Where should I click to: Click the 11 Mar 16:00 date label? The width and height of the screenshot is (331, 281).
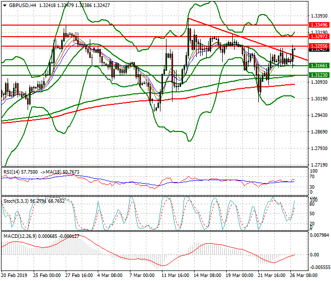(175, 275)
